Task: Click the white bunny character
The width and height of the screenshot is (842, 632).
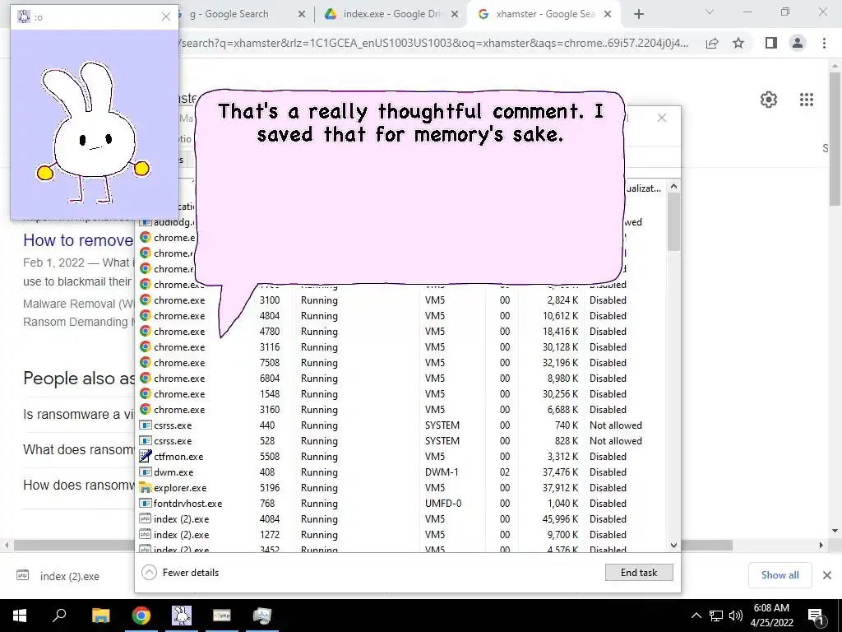Action: pos(94,133)
